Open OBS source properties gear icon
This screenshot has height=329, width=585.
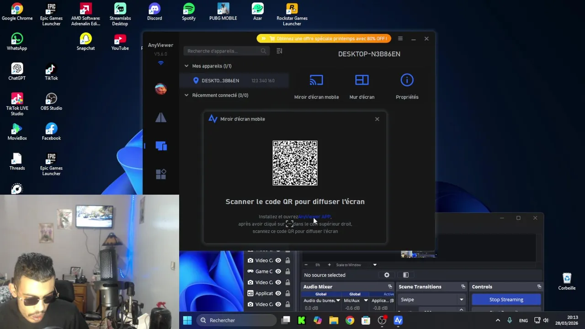[387, 275]
